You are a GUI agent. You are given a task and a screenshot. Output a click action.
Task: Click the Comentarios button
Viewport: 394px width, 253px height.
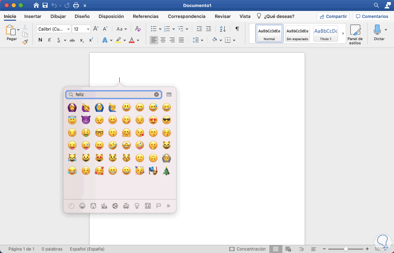tap(371, 17)
